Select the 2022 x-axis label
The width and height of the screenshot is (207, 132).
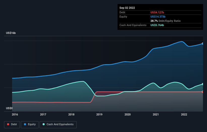[184, 114]
